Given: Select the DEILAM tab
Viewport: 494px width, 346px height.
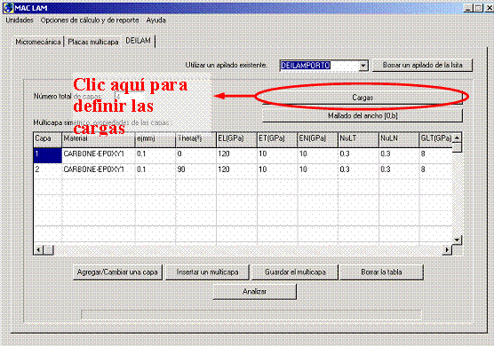Looking at the screenshot, I should tap(138, 41).
